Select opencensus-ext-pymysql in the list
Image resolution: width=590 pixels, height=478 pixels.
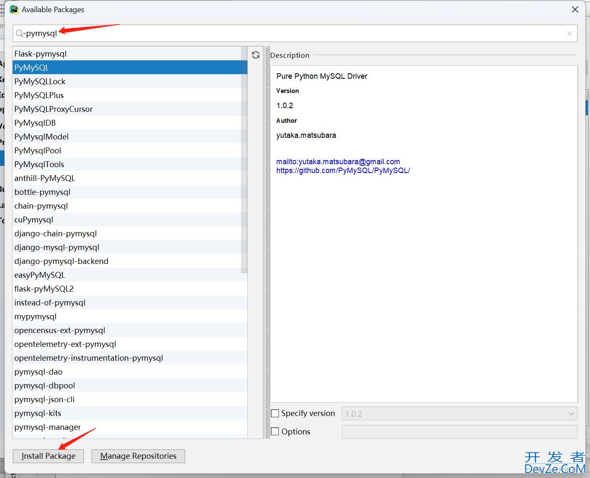(130, 330)
